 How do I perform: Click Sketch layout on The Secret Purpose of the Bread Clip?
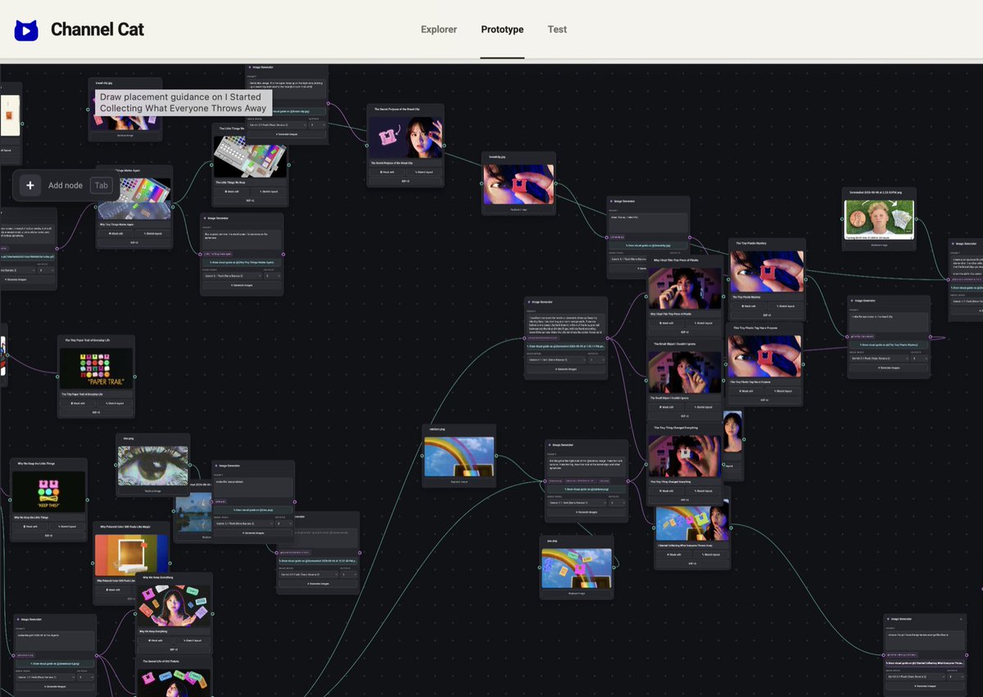424,172
